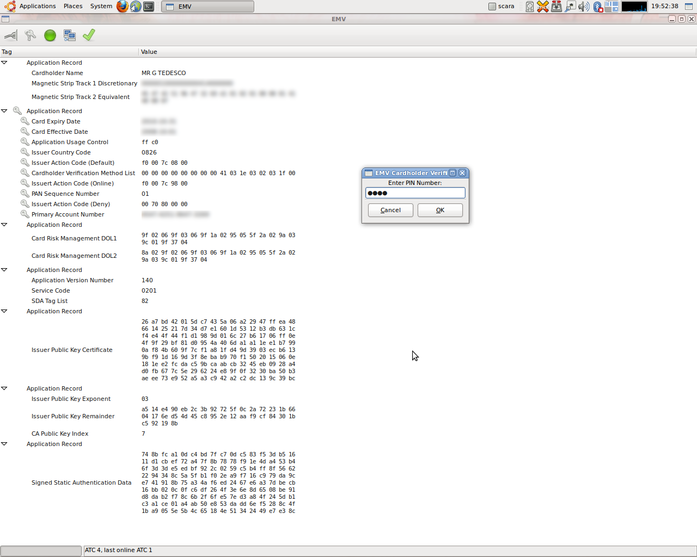Collapse Application Record containing Issuer Public Key Exponent

(x=4, y=388)
